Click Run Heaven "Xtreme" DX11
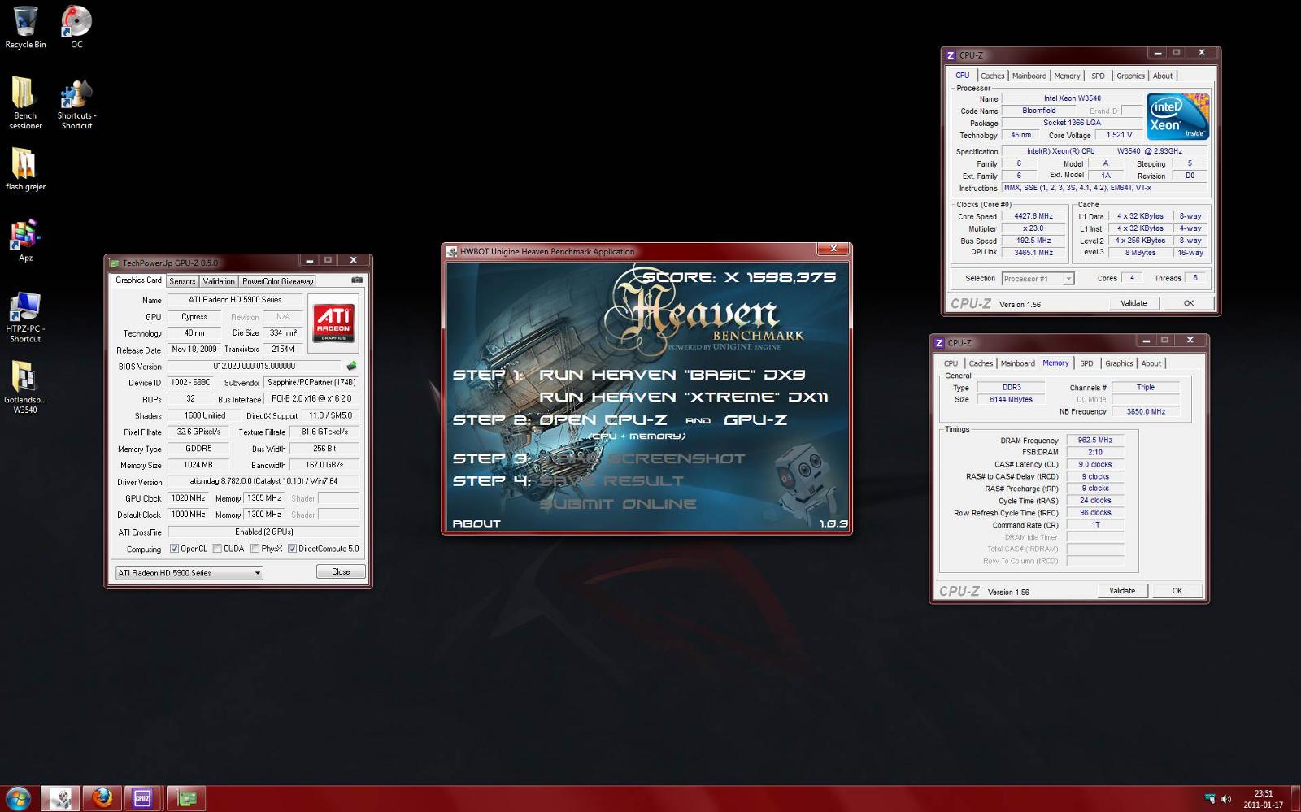Image resolution: width=1301 pixels, height=812 pixels. coord(683,397)
